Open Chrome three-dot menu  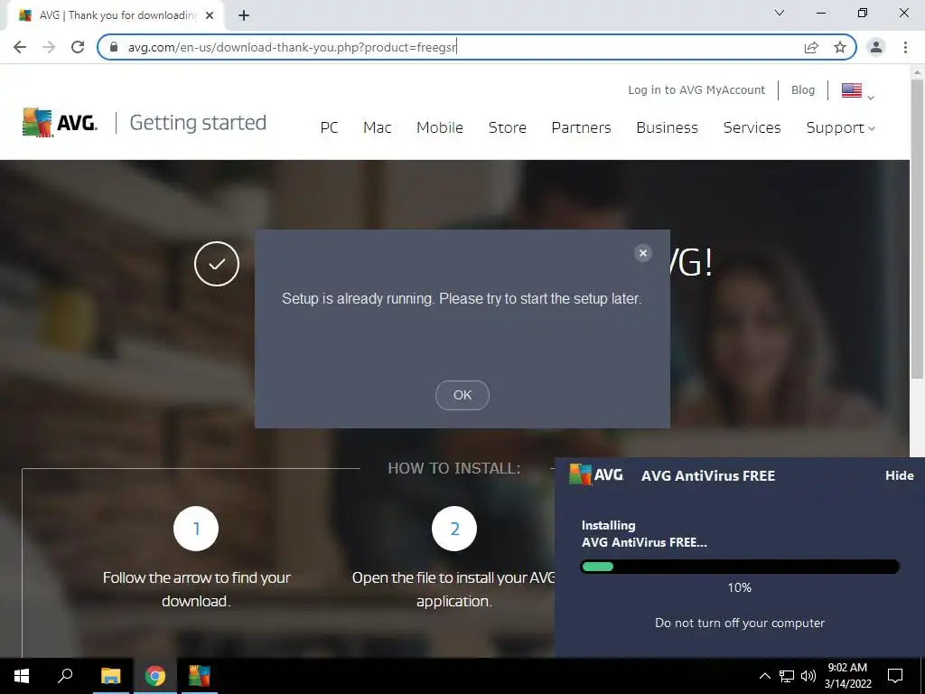tap(905, 47)
